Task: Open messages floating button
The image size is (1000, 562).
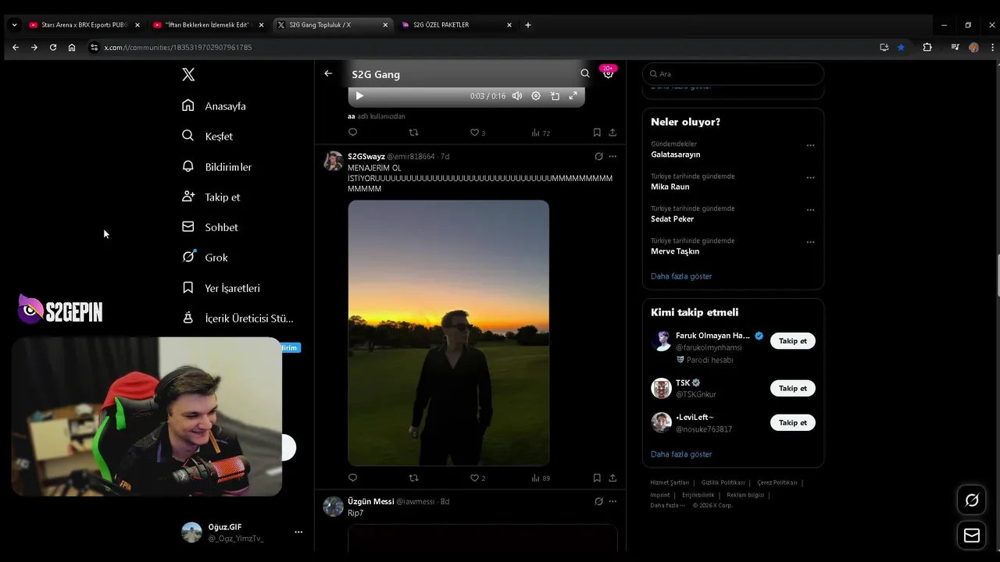Action: pos(972,535)
